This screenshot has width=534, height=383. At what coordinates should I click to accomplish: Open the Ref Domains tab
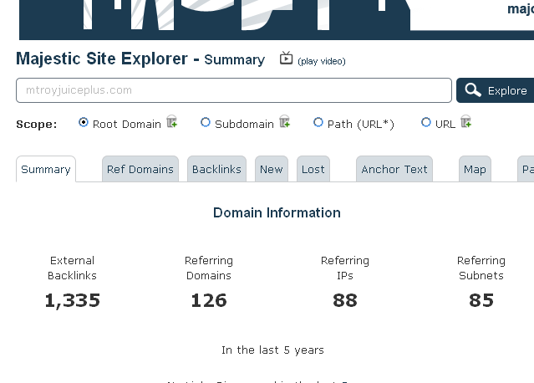(x=140, y=169)
